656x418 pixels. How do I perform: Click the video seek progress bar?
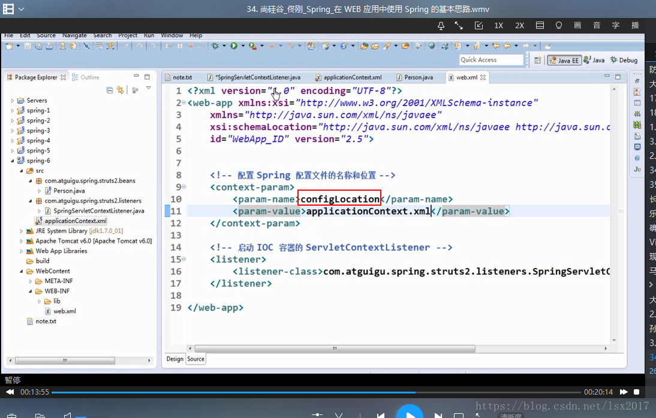click(x=316, y=392)
